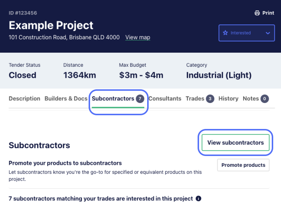Show the History tab
Screen dimensions: 281x219
click(x=228, y=99)
